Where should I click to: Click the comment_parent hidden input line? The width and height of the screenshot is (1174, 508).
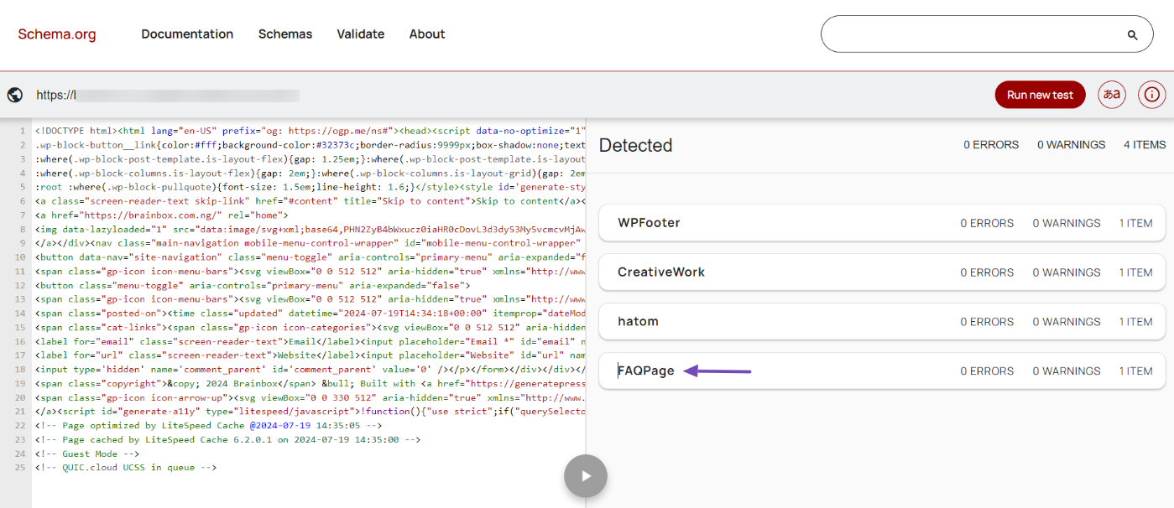310,370
